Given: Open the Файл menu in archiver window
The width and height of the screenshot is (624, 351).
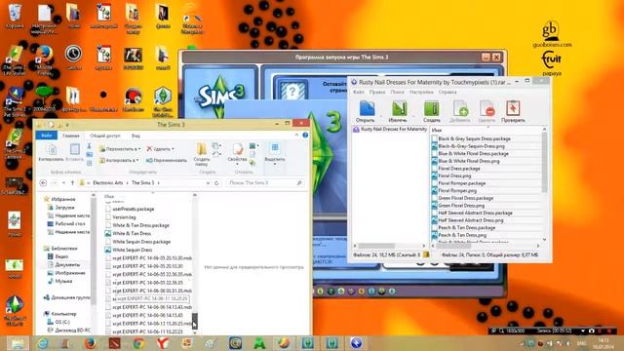Looking at the screenshot, I should (359, 92).
